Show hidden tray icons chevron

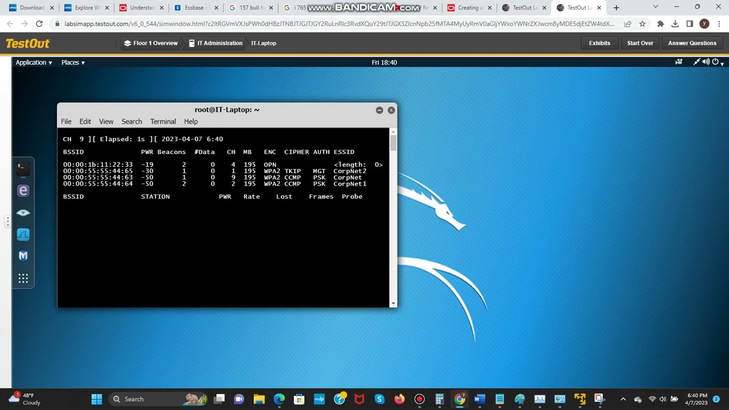point(623,399)
